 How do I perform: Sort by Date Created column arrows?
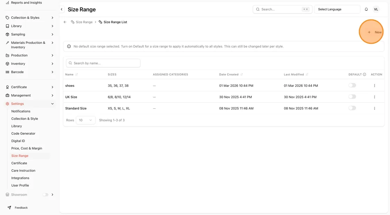pos(242,74)
